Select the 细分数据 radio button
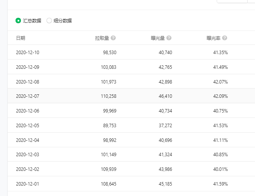The image size is (255, 196). [49, 20]
